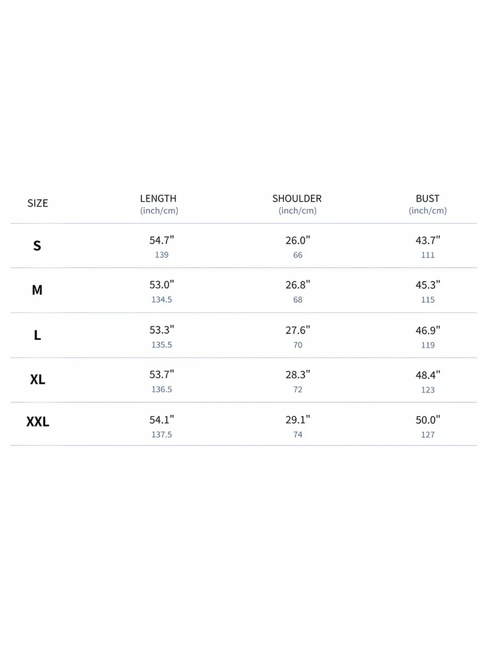Select the 53.7" XL length value

(162, 375)
